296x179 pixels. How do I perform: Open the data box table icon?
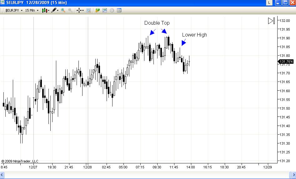coord(119,10)
